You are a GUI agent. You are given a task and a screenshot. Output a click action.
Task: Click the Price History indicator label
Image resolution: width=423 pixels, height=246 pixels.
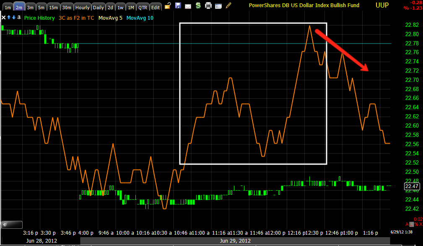point(39,18)
